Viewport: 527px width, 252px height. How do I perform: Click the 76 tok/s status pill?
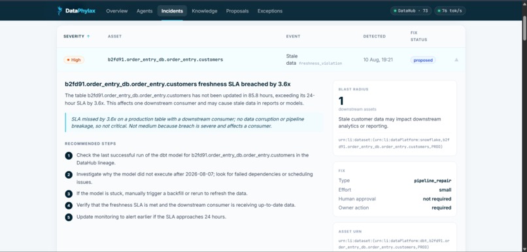(450, 10)
